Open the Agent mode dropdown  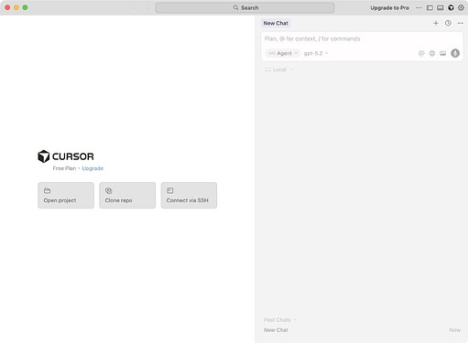pyautogui.click(x=283, y=53)
